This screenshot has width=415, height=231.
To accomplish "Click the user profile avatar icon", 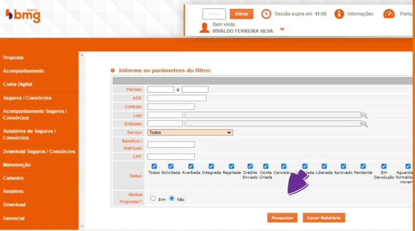I will pos(204,28).
